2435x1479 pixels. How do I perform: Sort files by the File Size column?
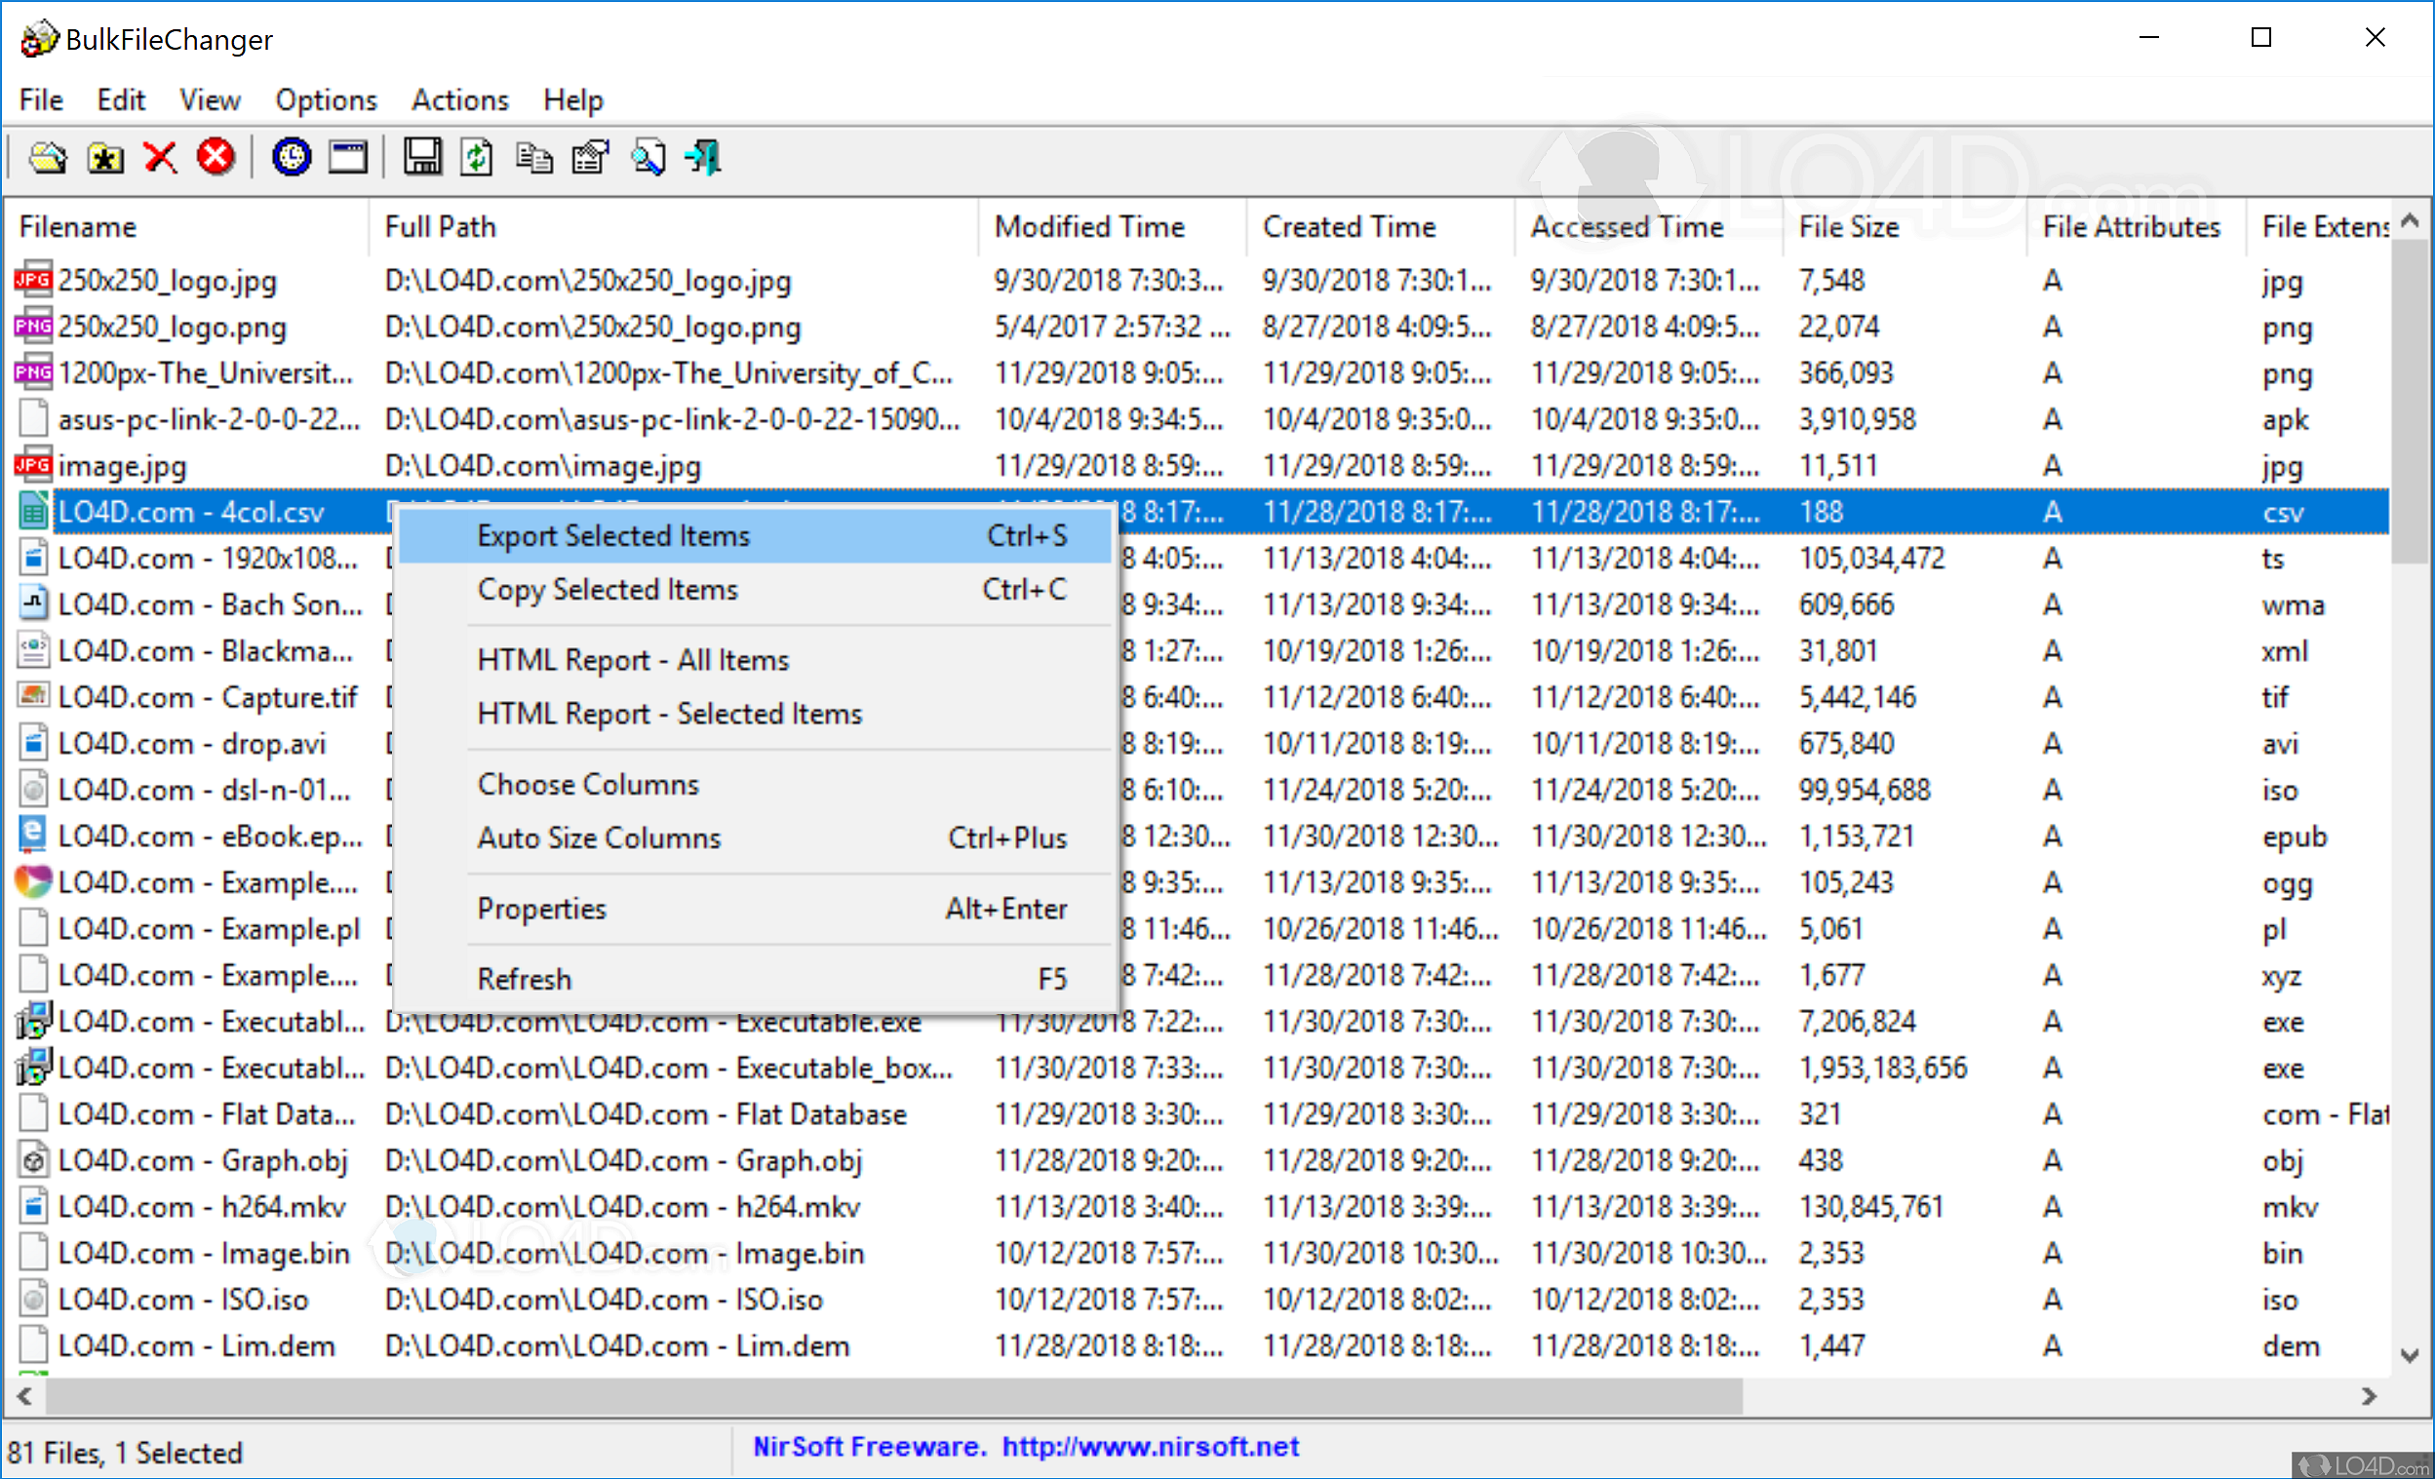pyautogui.click(x=1848, y=226)
